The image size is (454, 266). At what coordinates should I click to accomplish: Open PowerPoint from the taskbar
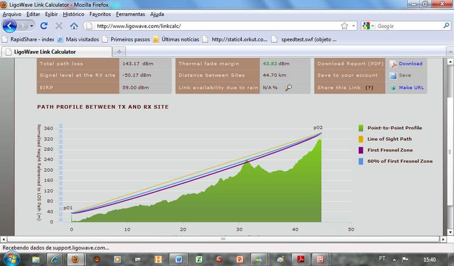point(239,259)
